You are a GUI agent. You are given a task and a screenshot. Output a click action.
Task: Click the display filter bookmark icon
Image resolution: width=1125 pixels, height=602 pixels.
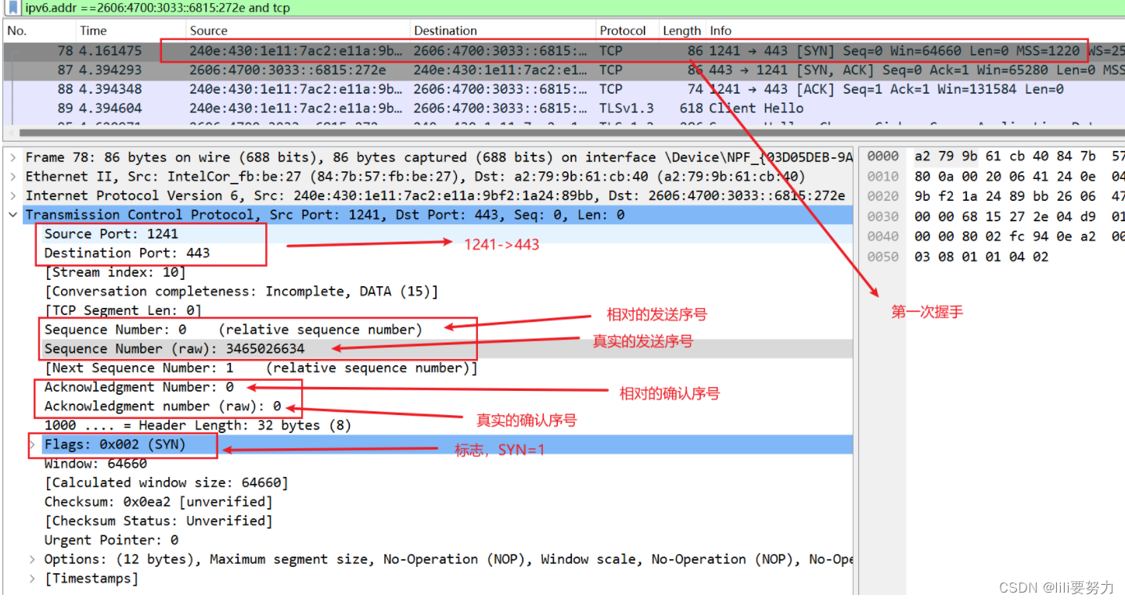(x=14, y=9)
